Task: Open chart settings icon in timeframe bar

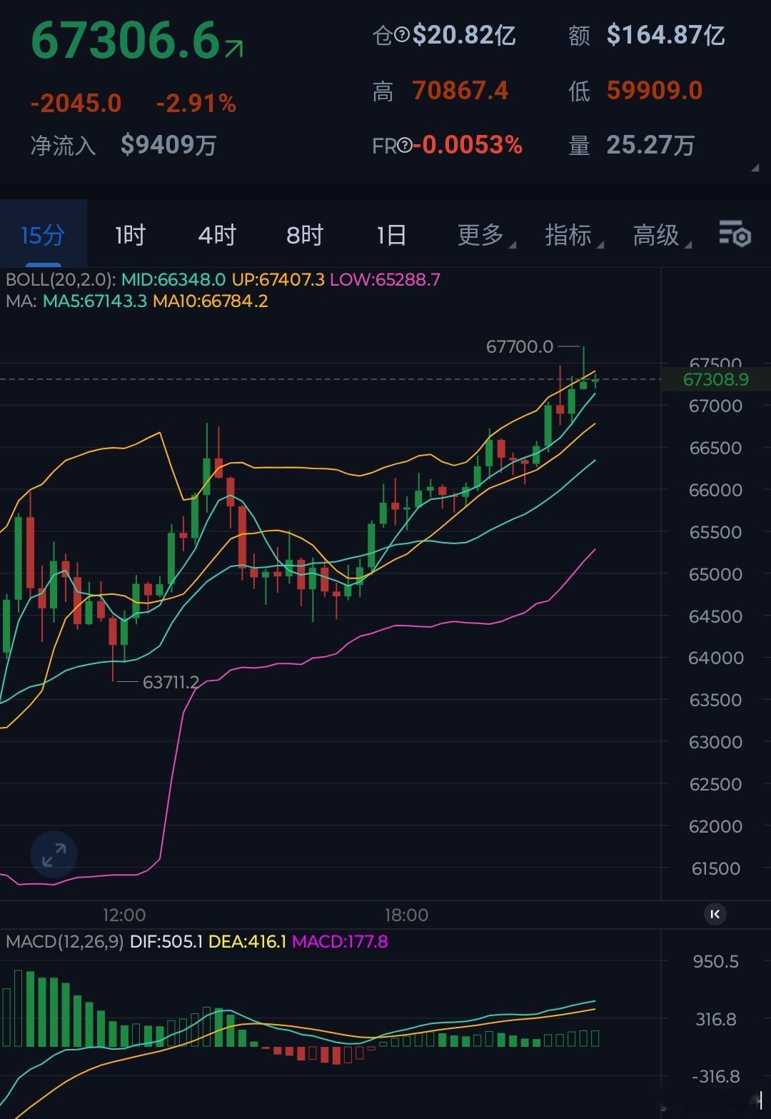Action: (x=735, y=234)
